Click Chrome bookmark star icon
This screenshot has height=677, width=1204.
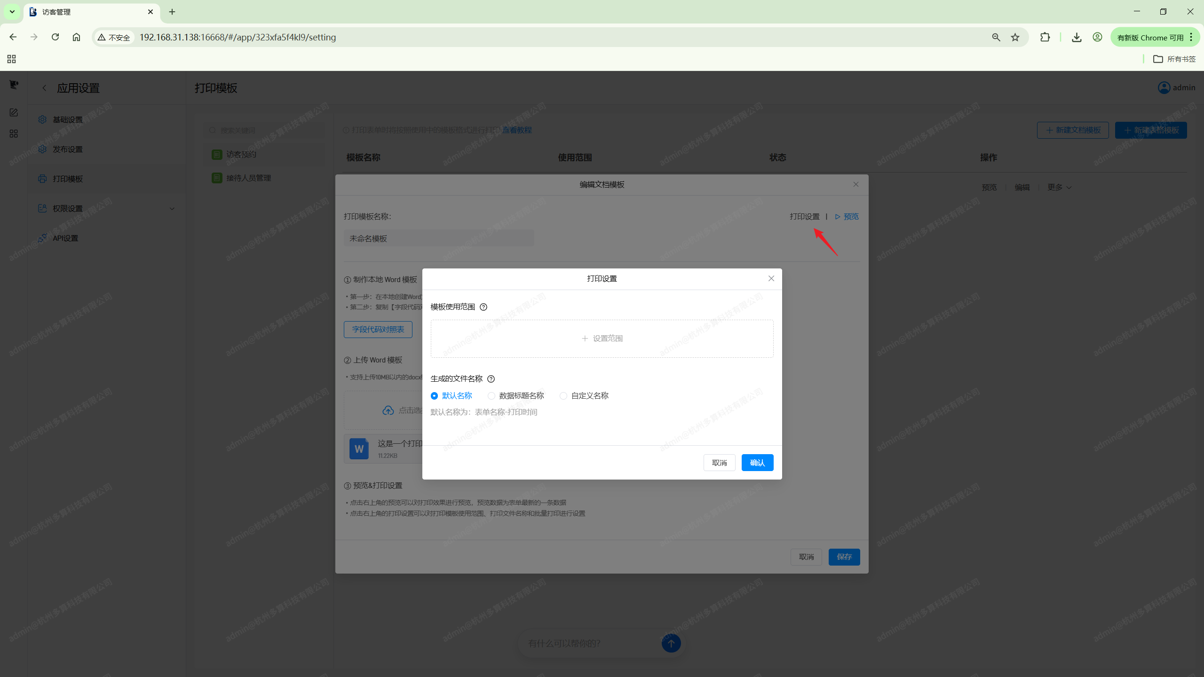click(x=1015, y=37)
